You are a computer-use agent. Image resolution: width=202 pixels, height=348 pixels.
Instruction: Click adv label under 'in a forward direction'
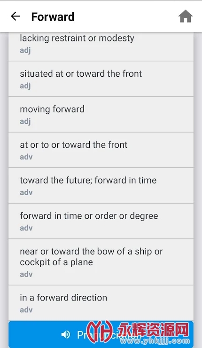point(26,309)
